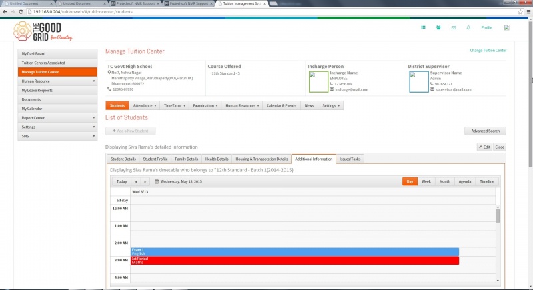Expand the Attendance dropdown menu

145,106
